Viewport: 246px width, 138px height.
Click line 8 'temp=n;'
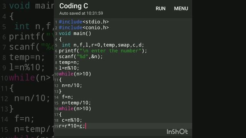pos(69,62)
